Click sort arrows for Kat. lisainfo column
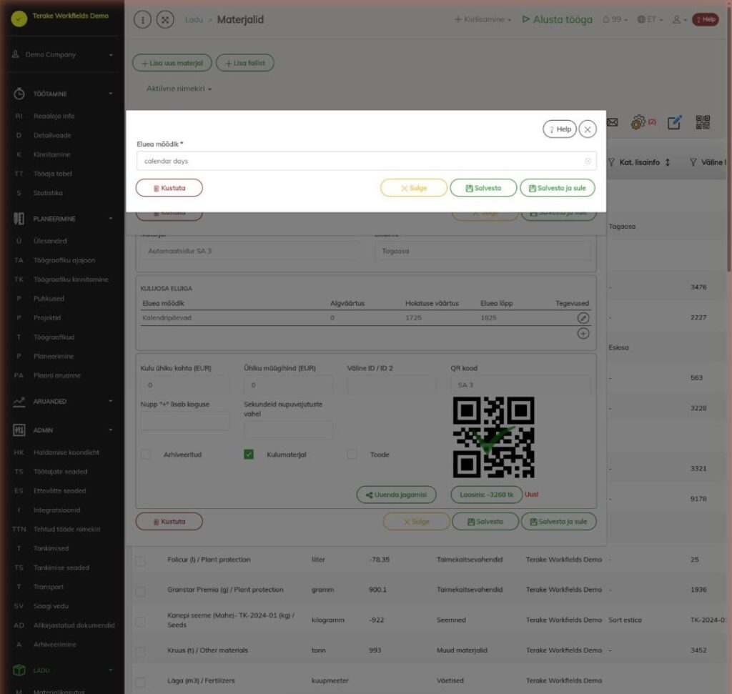The width and height of the screenshot is (732, 694). (x=668, y=162)
